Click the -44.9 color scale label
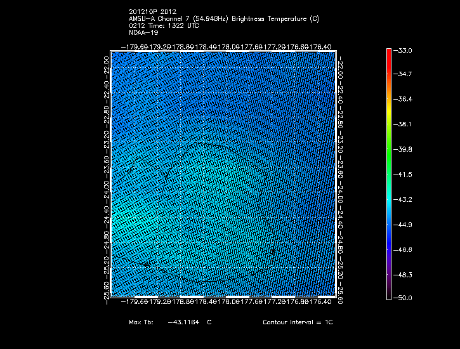 pyautogui.click(x=404, y=224)
